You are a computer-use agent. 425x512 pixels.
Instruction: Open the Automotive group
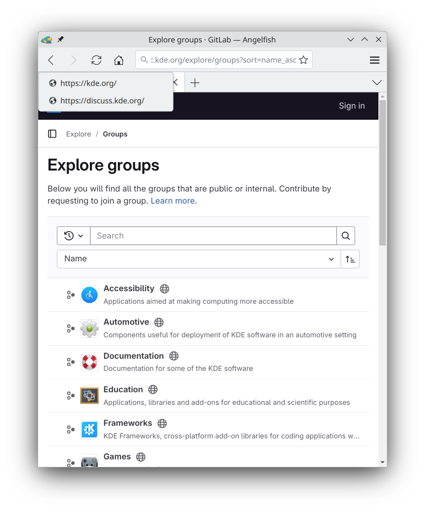pyautogui.click(x=126, y=322)
